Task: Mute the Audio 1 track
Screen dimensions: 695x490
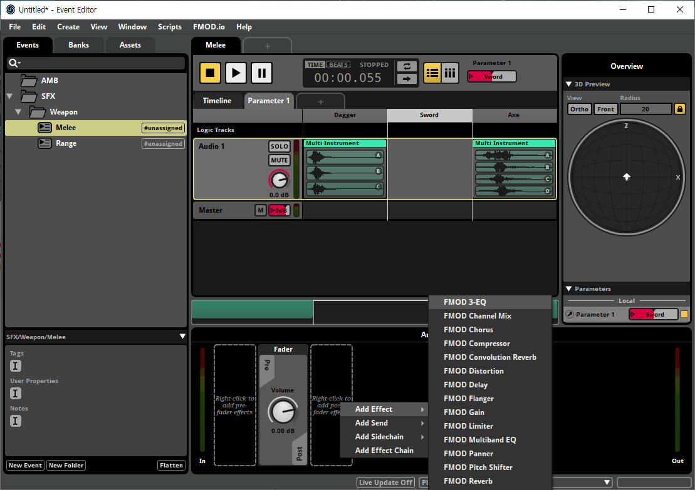Action: coord(280,160)
